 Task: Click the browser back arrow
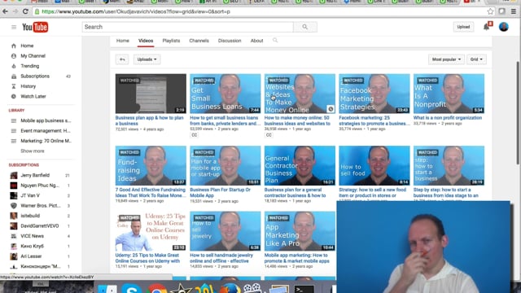tap(5, 11)
